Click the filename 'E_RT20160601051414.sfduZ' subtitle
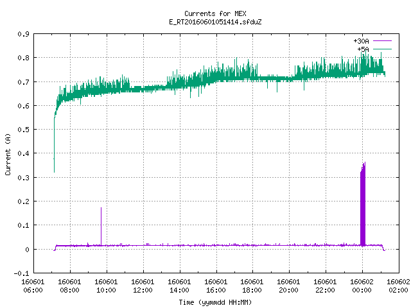This screenshot has width=411, height=308. click(x=215, y=22)
